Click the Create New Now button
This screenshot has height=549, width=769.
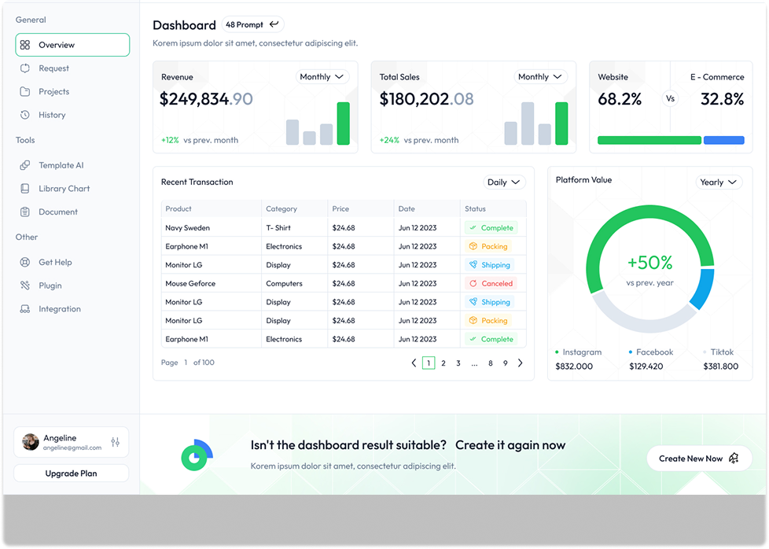(x=699, y=459)
